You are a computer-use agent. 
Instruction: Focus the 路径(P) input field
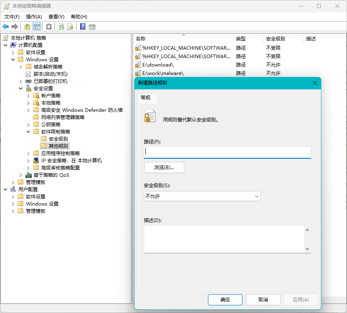pyautogui.click(x=227, y=153)
